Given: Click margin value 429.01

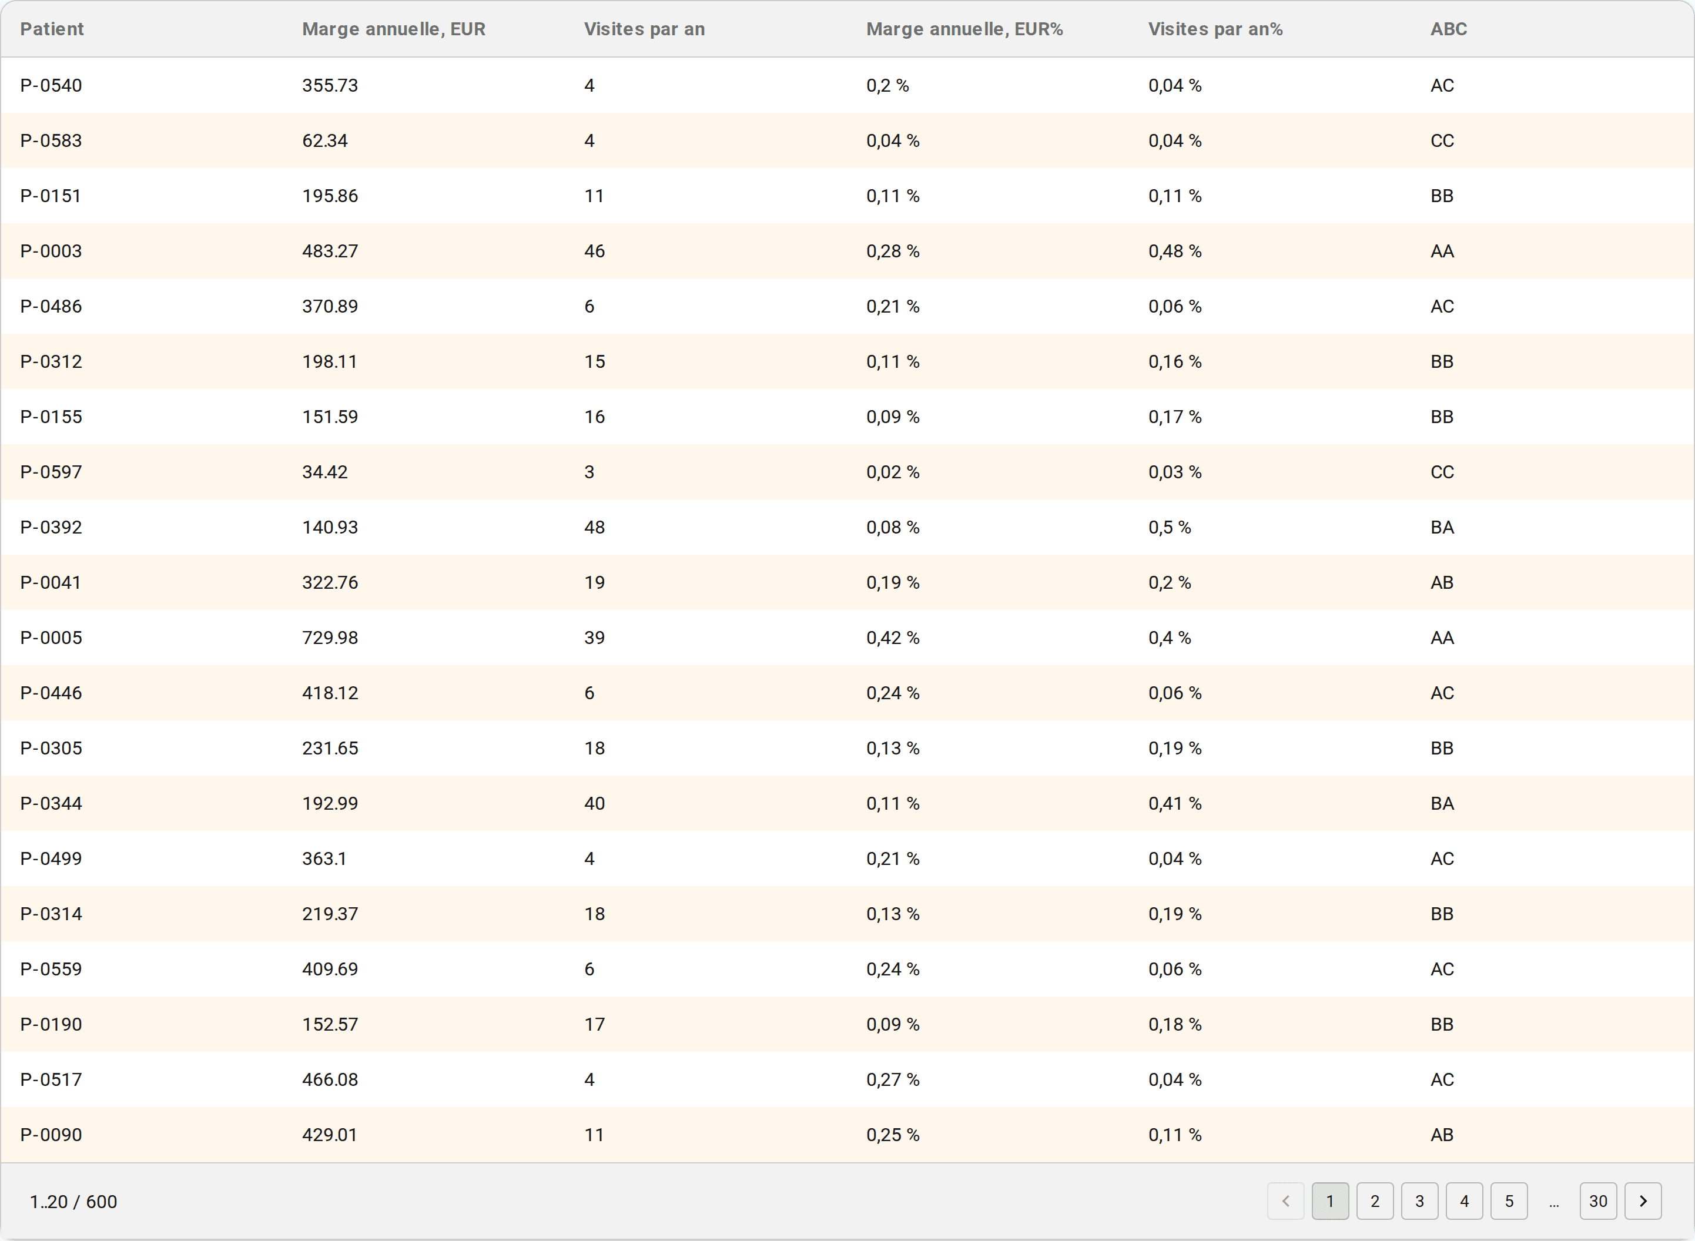Looking at the screenshot, I should pos(330,1134).
